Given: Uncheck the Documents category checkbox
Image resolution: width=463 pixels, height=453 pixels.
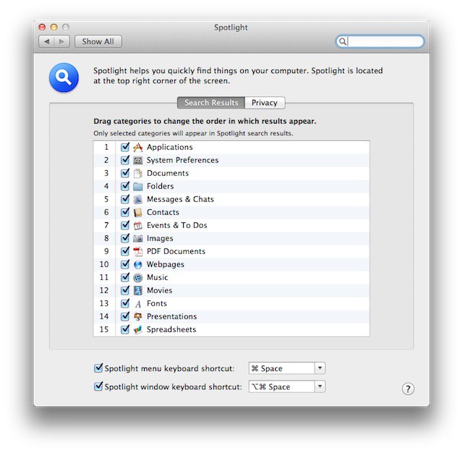Looking at the screenshot, I should pyautogui.click(x=125, y=173).
